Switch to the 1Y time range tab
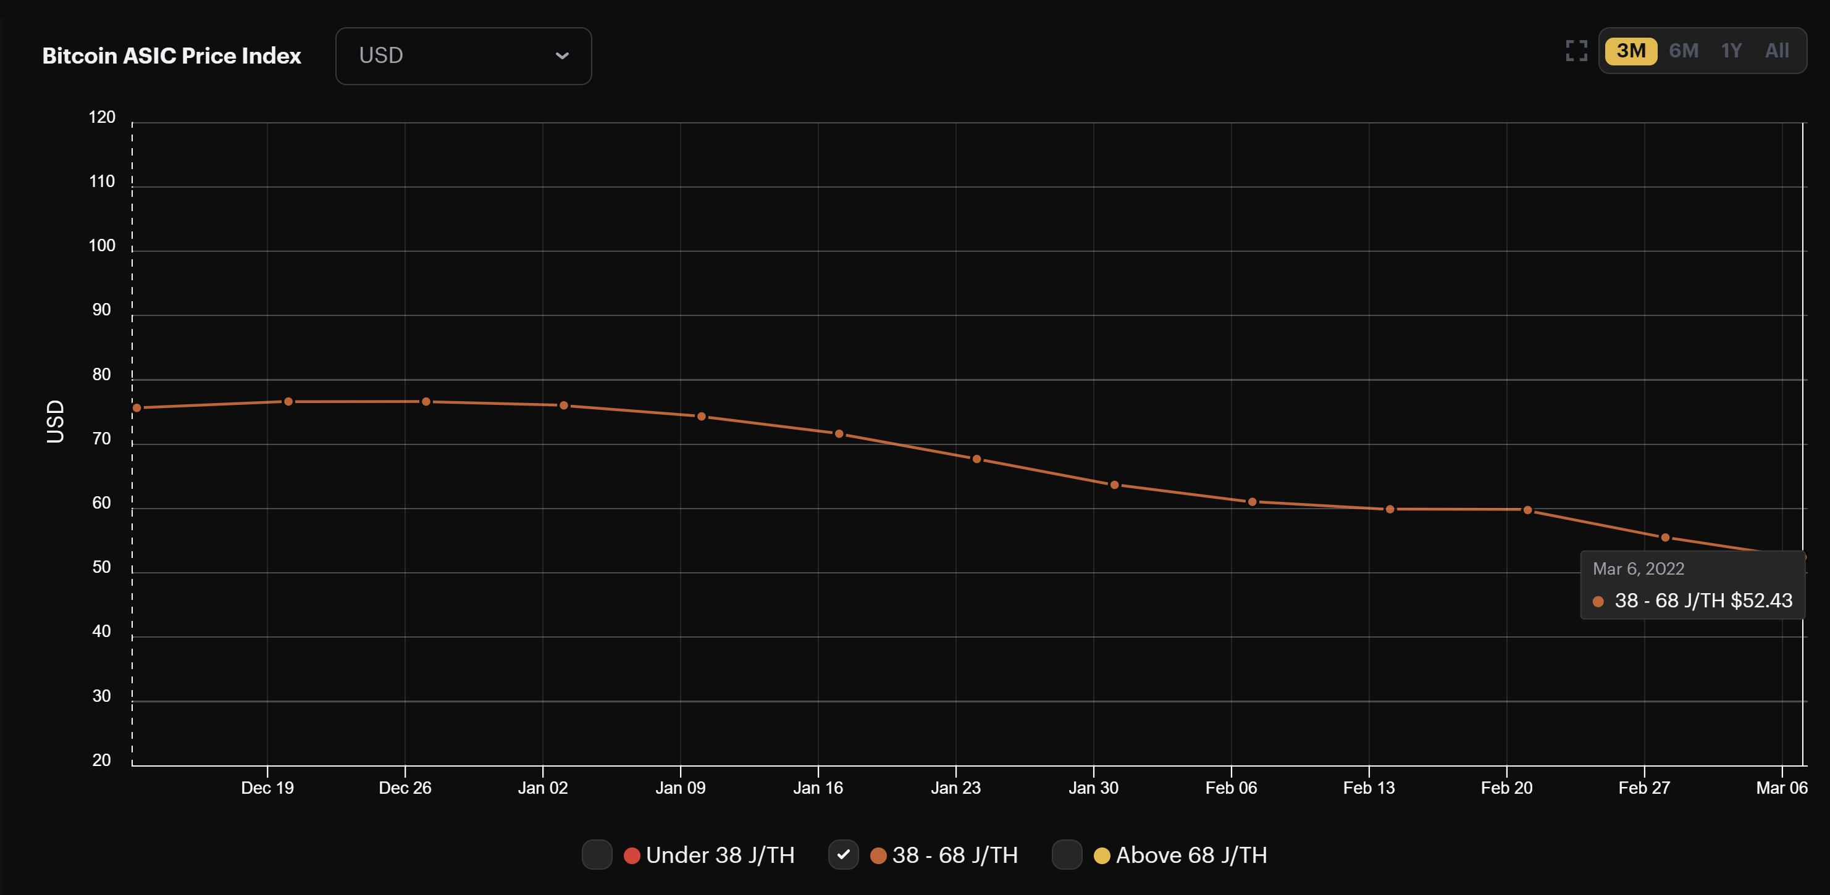1830x895 pixels. pos(1730,51)
